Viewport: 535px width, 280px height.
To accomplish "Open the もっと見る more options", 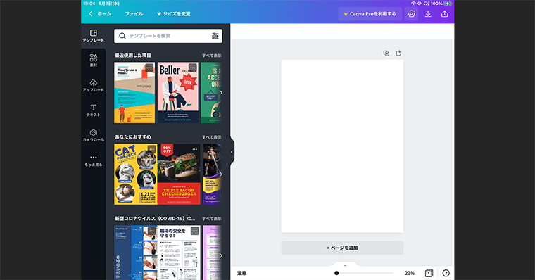I will (x=93, y=160).
